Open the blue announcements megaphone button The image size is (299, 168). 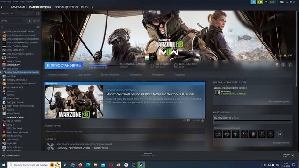[253, 2]
